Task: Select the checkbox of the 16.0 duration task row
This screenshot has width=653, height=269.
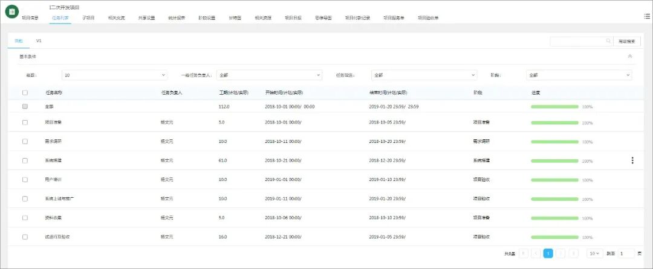Action: (x=25, y=236)
